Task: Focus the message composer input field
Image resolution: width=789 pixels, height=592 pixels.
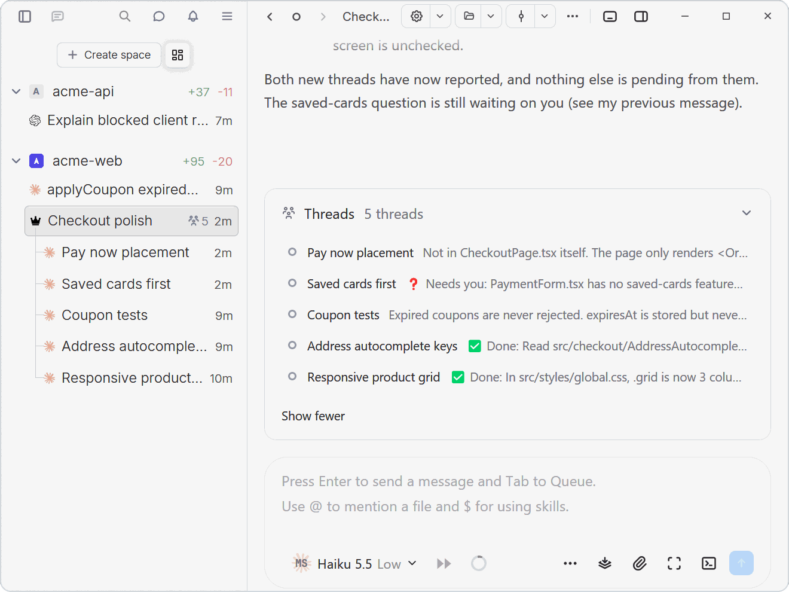Action: coord(518,494)
